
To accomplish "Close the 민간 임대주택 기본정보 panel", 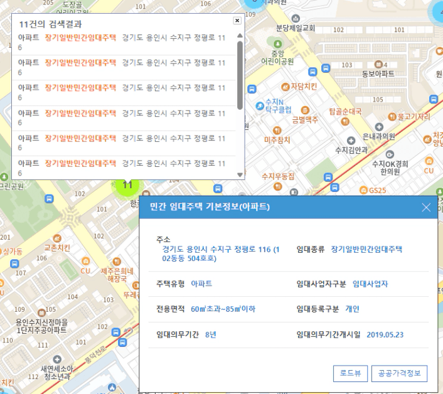I will (426, 208).
